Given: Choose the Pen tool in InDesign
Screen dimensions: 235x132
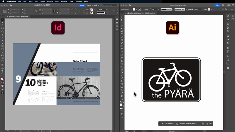Looking at the screenshot, I should coord(2,40).
